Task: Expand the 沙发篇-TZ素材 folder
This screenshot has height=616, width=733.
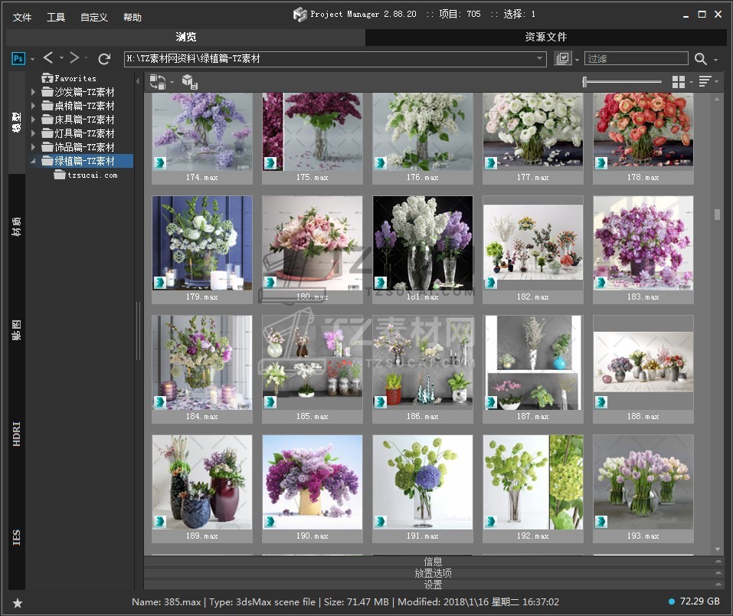Action: 33,92
